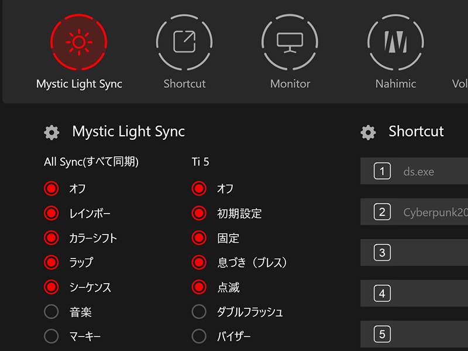468x351 pixels.
Task: Select 音楽 radio option under All Sync
Action: 51,311
